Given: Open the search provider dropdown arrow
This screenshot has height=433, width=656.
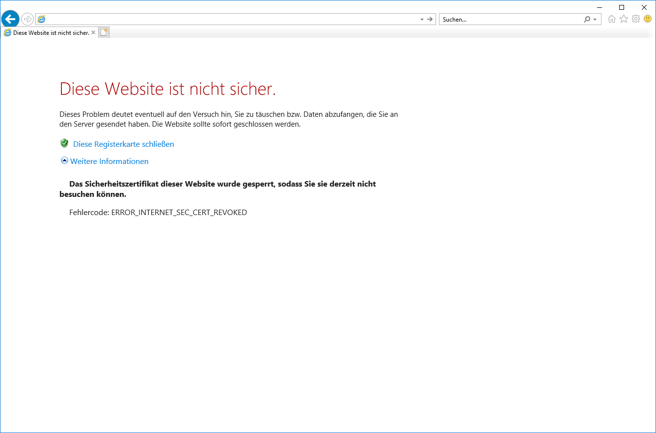Looking at the screenshot, I should pyautogui.click(x=595, y=19).
